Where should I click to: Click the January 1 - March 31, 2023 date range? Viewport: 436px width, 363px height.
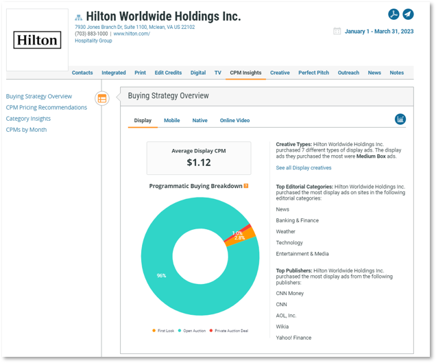[x=379, y=32]
